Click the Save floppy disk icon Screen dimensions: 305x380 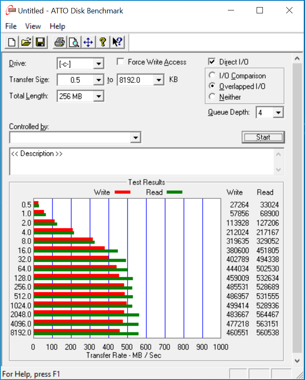tap(40, 43)
